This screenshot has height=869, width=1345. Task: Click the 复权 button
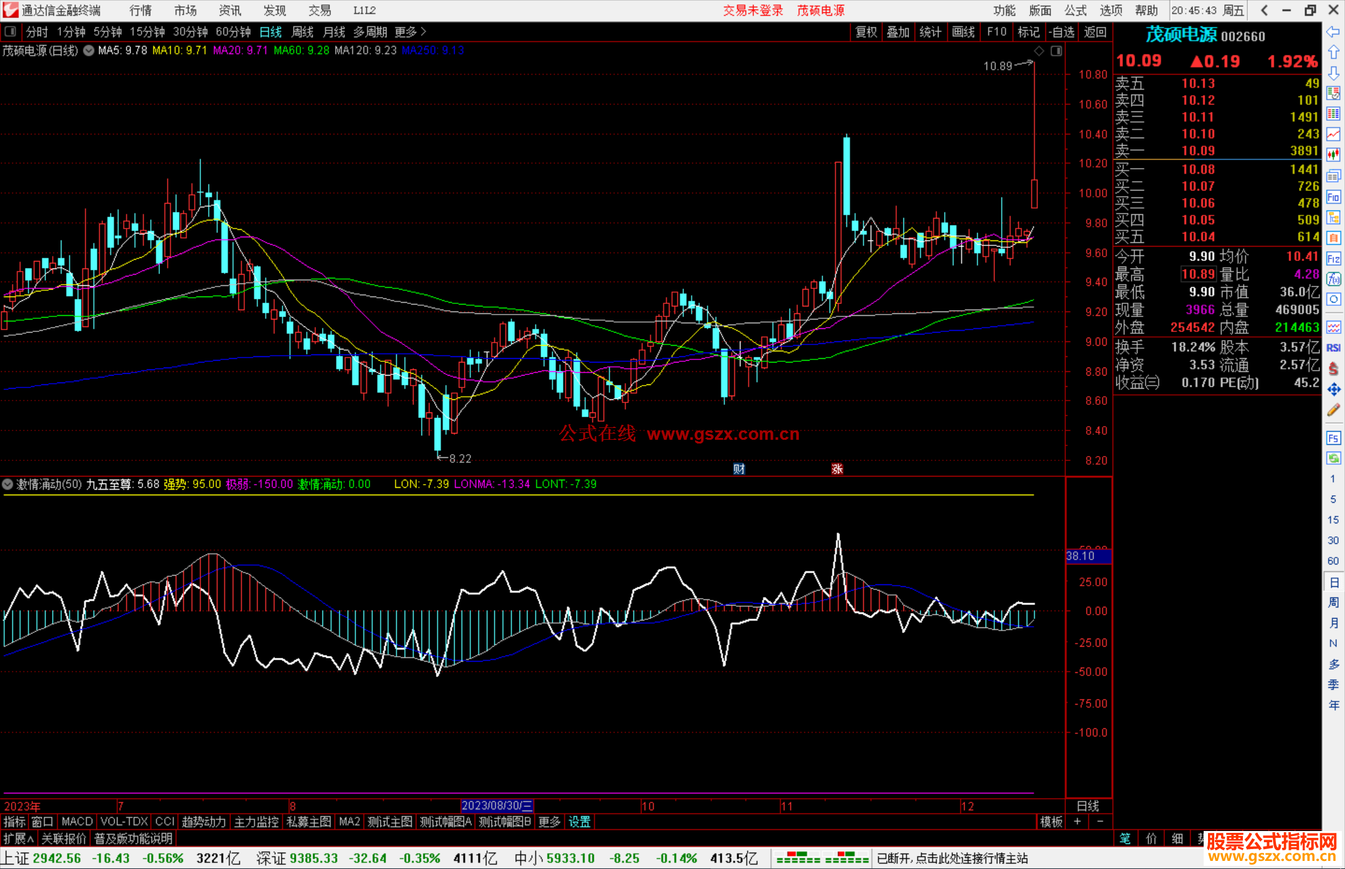tap(866, 32)
